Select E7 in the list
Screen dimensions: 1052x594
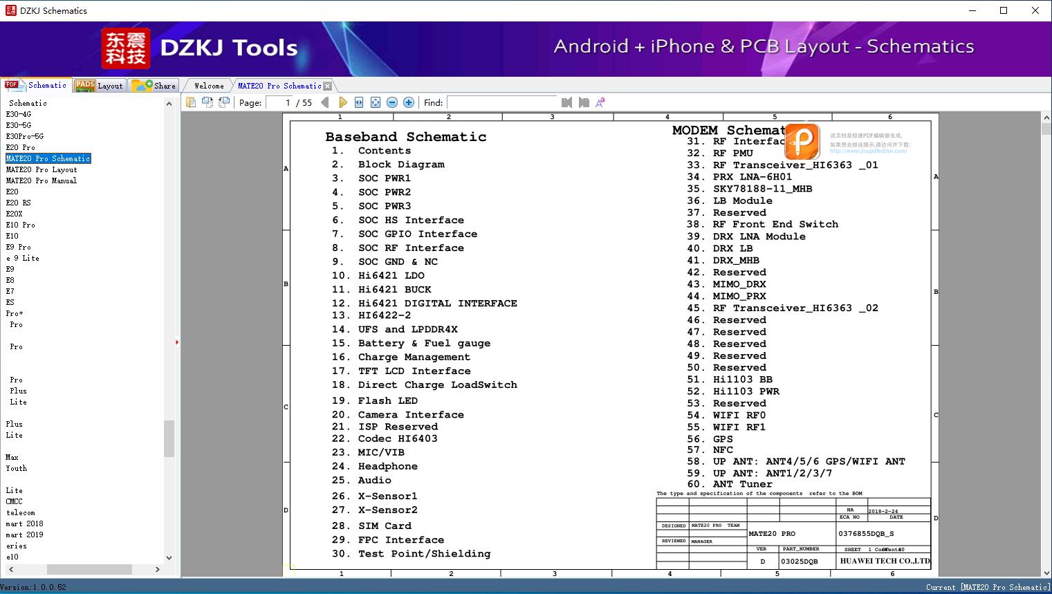[x=10, y=291]
